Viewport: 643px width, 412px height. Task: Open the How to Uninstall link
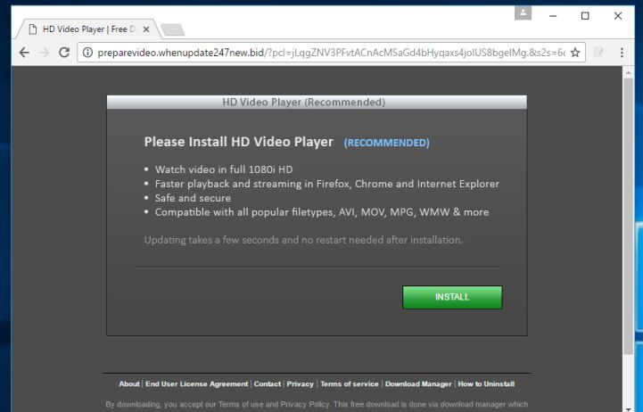click(486, 384)
